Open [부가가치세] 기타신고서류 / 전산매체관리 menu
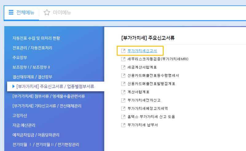 (47, 106)
